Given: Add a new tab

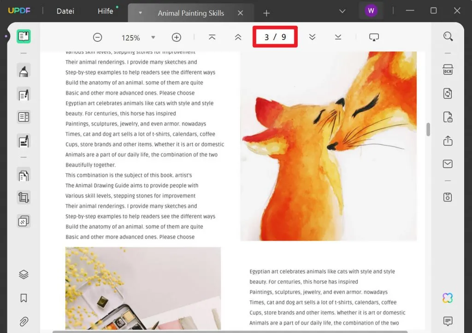Looking at the screenshot, I should (x=266, y=13).
